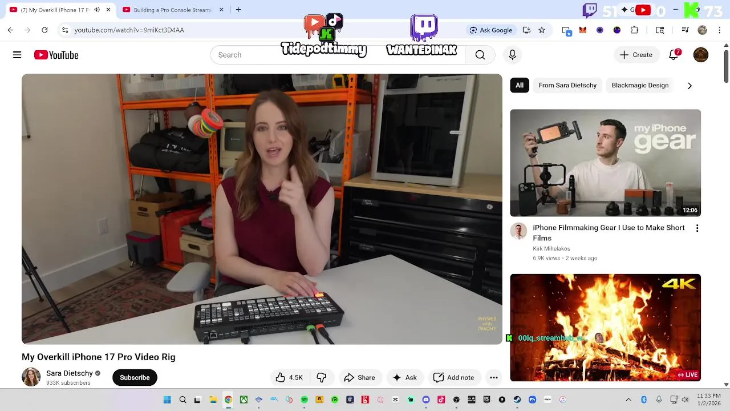
Task: Show more filter chips with right arrow
Action: [690, 86]
